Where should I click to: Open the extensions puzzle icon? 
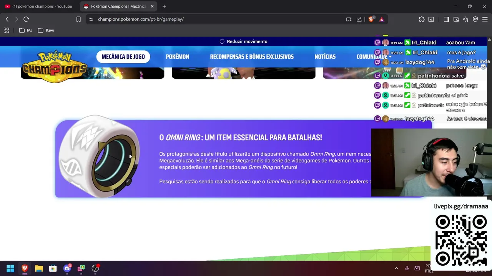click(422, 19)
